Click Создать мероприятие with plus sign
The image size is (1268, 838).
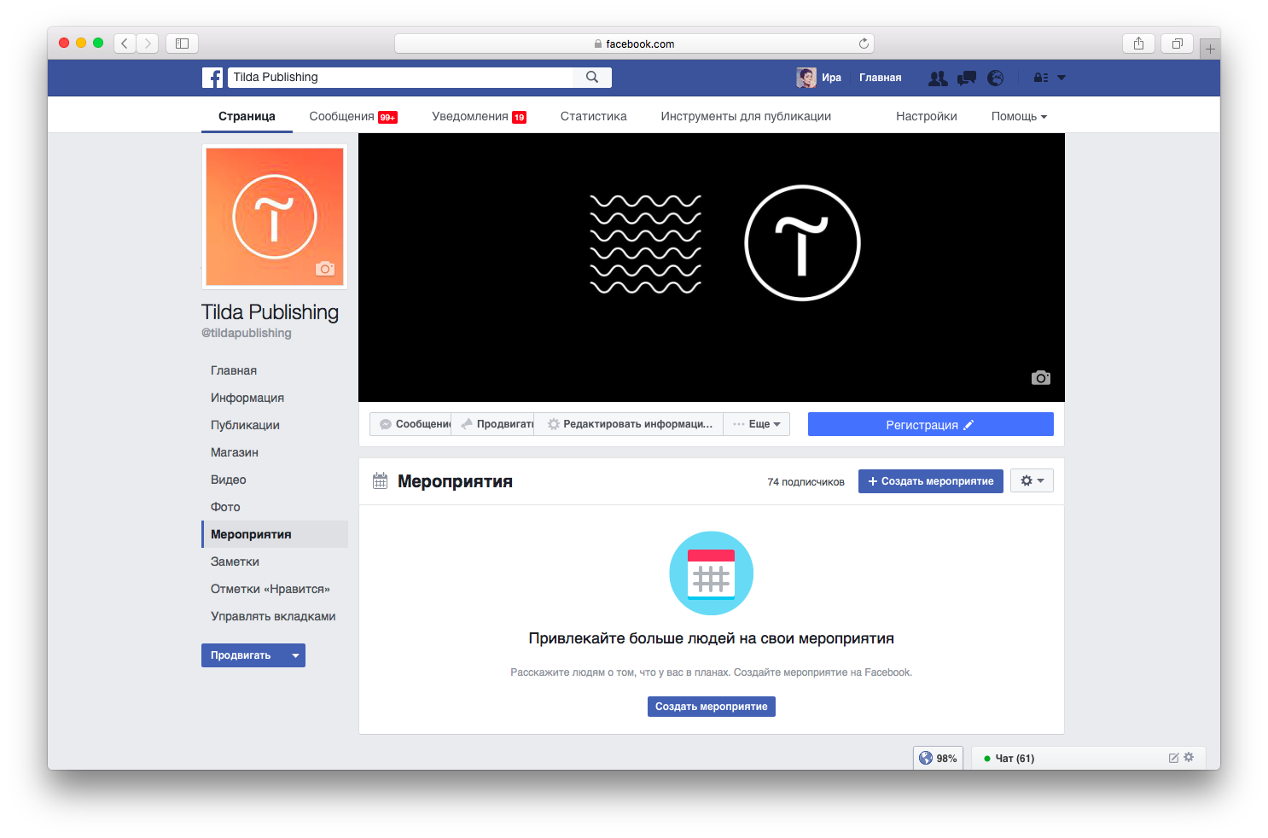[x=931, y=480]
